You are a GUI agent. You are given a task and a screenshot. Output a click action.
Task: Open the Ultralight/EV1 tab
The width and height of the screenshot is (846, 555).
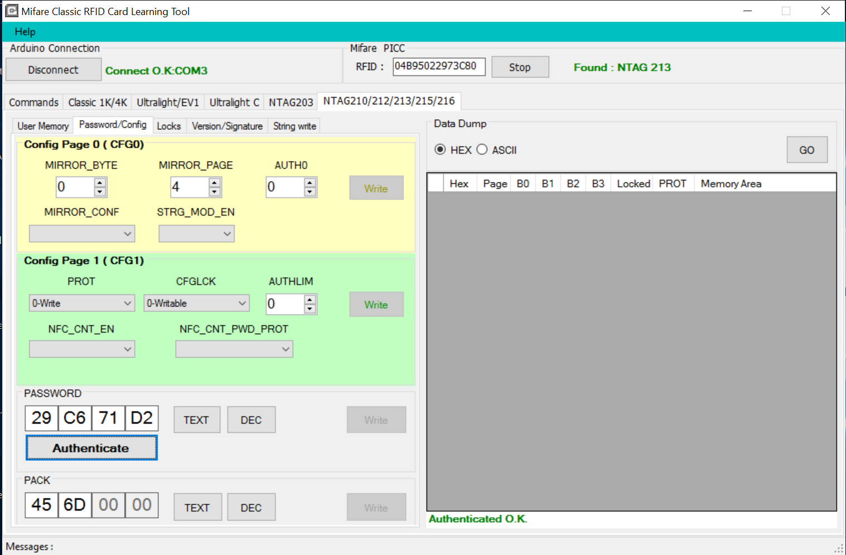168,103
